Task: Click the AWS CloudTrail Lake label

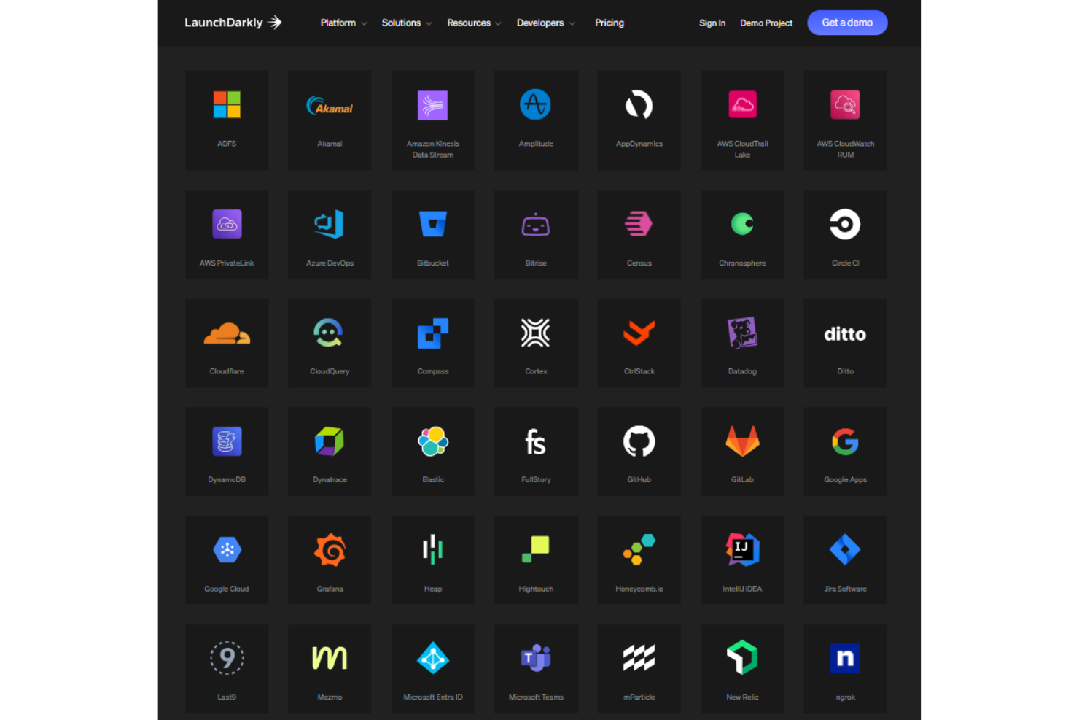Action: click(x=742, y=149)
